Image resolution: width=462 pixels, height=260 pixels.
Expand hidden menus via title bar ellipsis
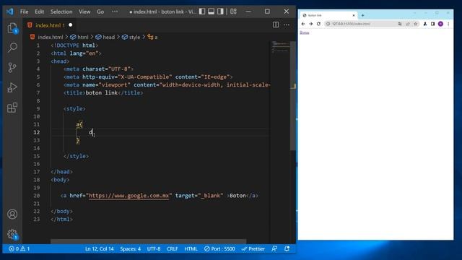click(x=115, y=12)
